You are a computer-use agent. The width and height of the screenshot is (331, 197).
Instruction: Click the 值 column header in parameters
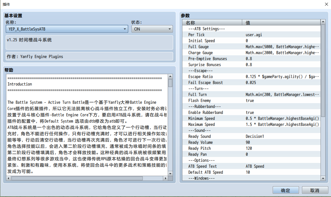pyautogui.click(x=281, y=22)
